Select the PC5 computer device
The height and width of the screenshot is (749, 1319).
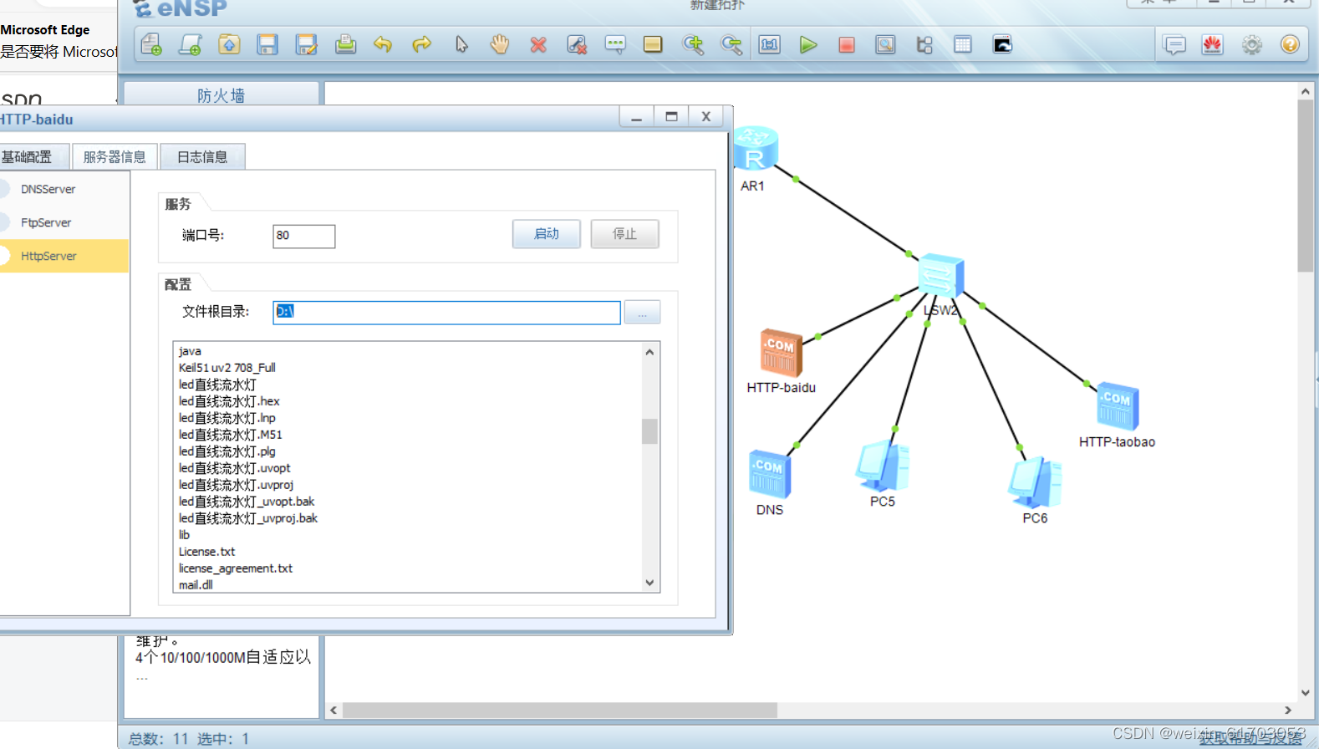coord(883,466)
